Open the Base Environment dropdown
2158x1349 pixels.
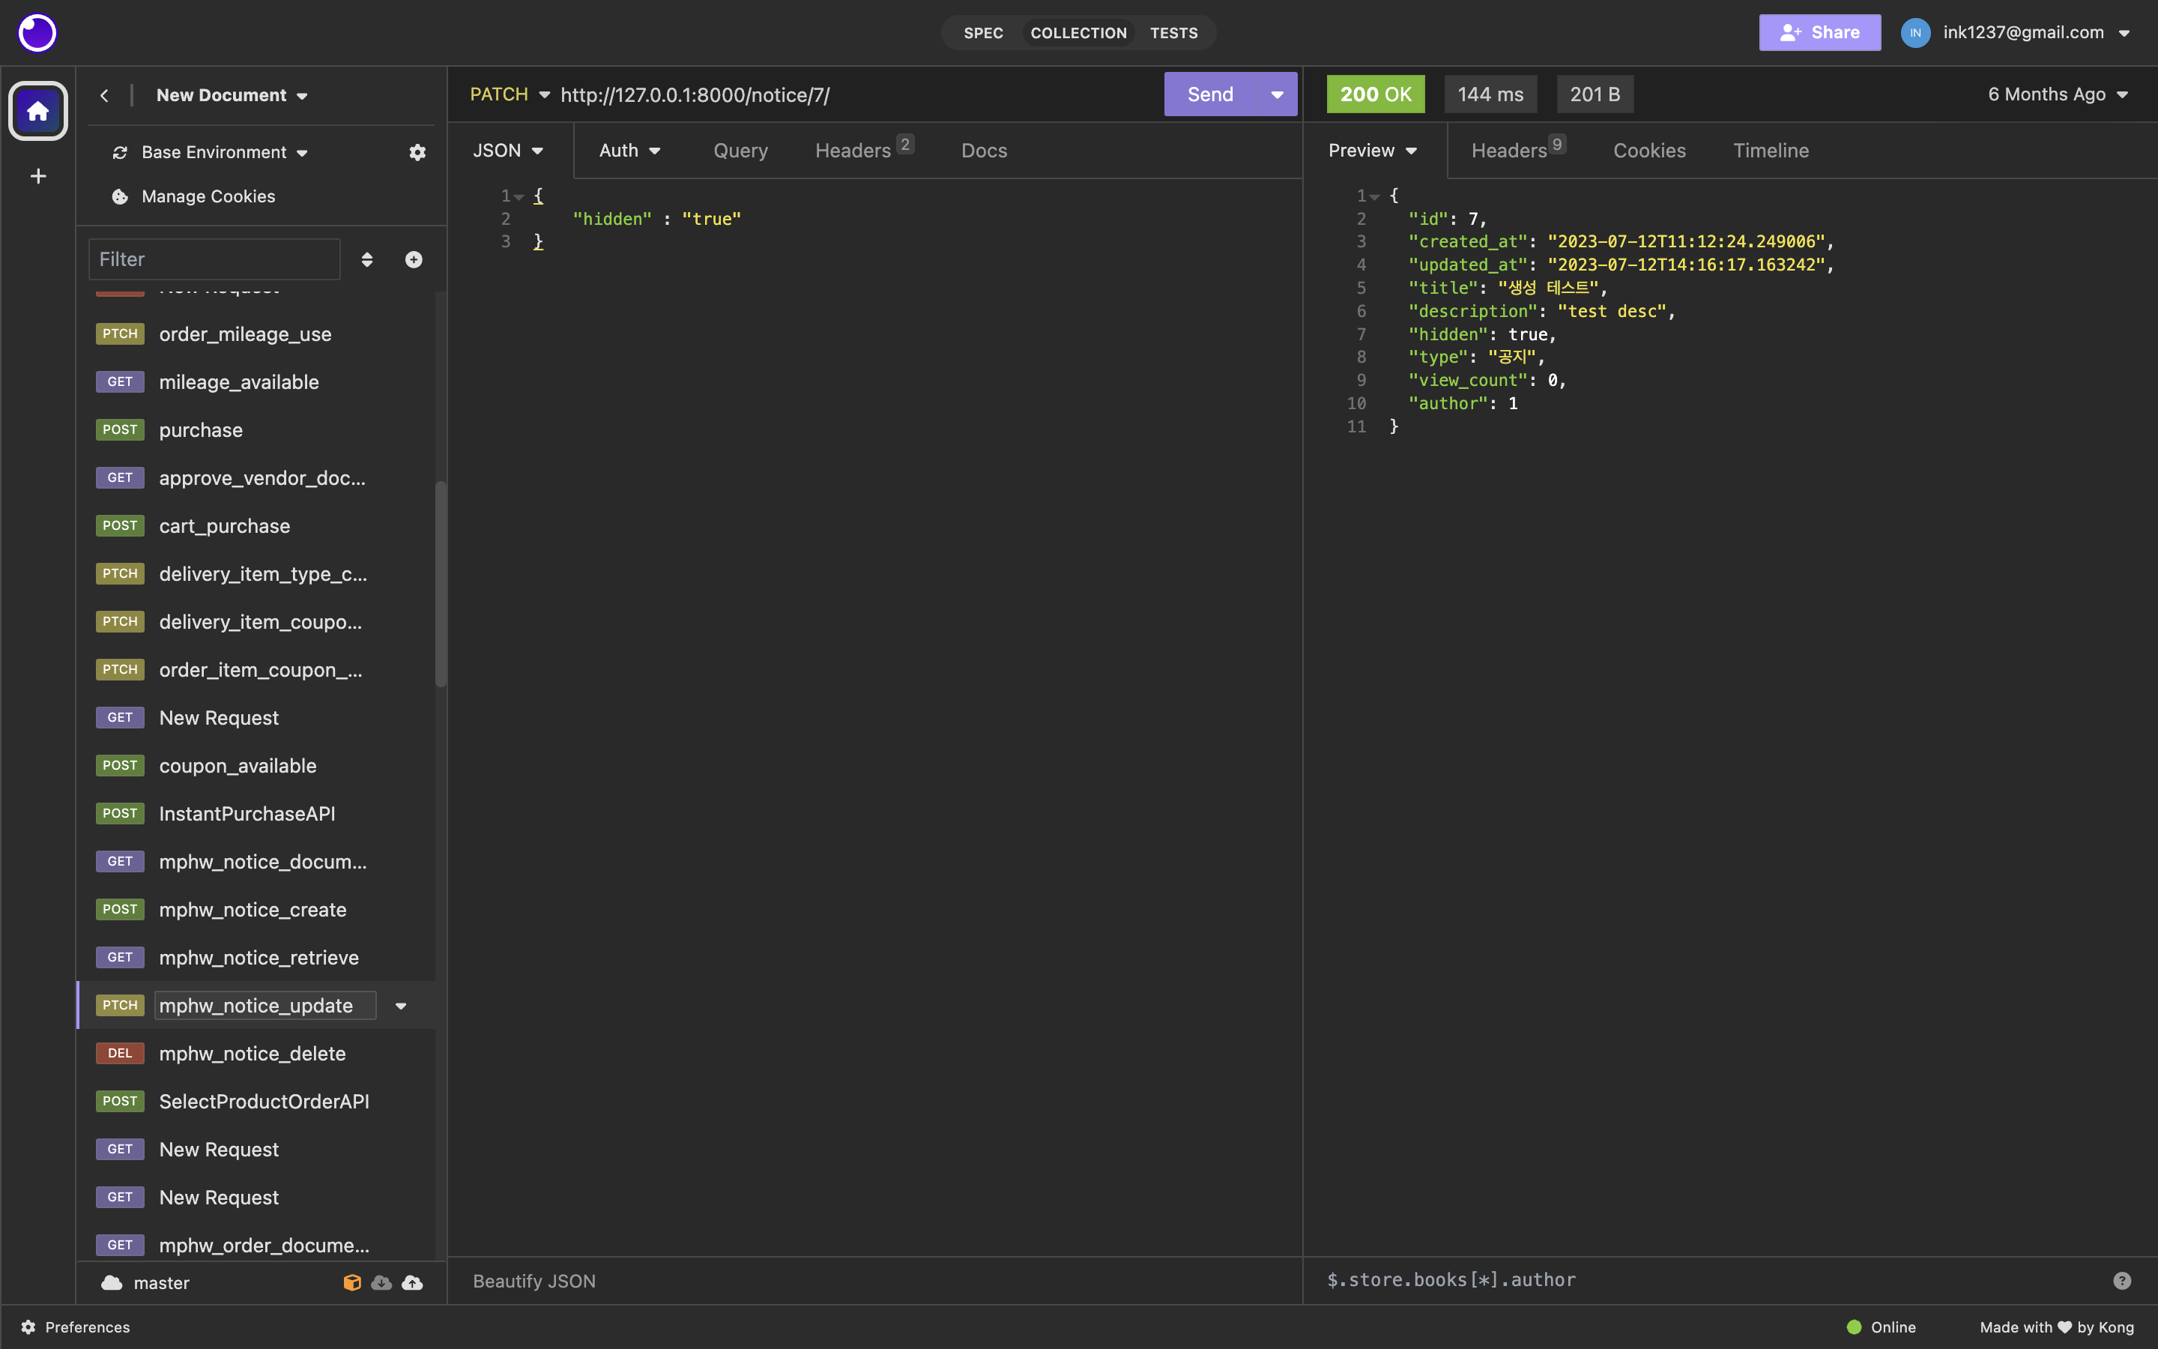pyautogui.click(x=224, y=153)
